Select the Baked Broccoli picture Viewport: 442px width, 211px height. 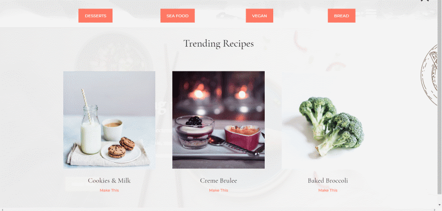coord(328,120)
